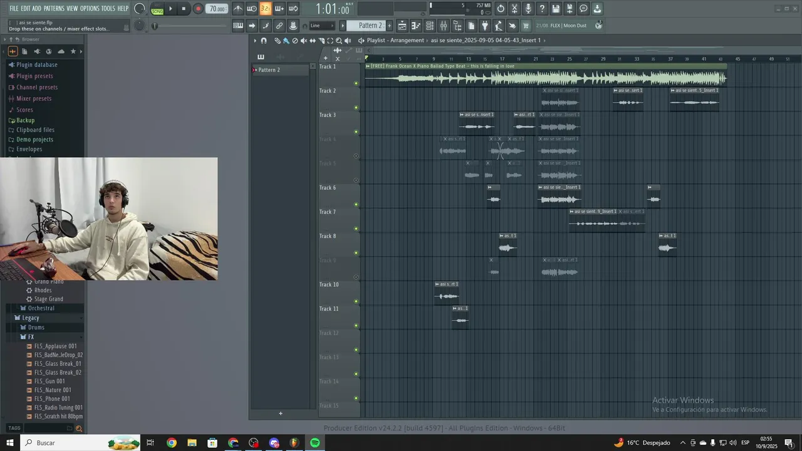This screenshot has width=802, height=451.
Task: Click the render/export audio icon
Action: [570, 9]
